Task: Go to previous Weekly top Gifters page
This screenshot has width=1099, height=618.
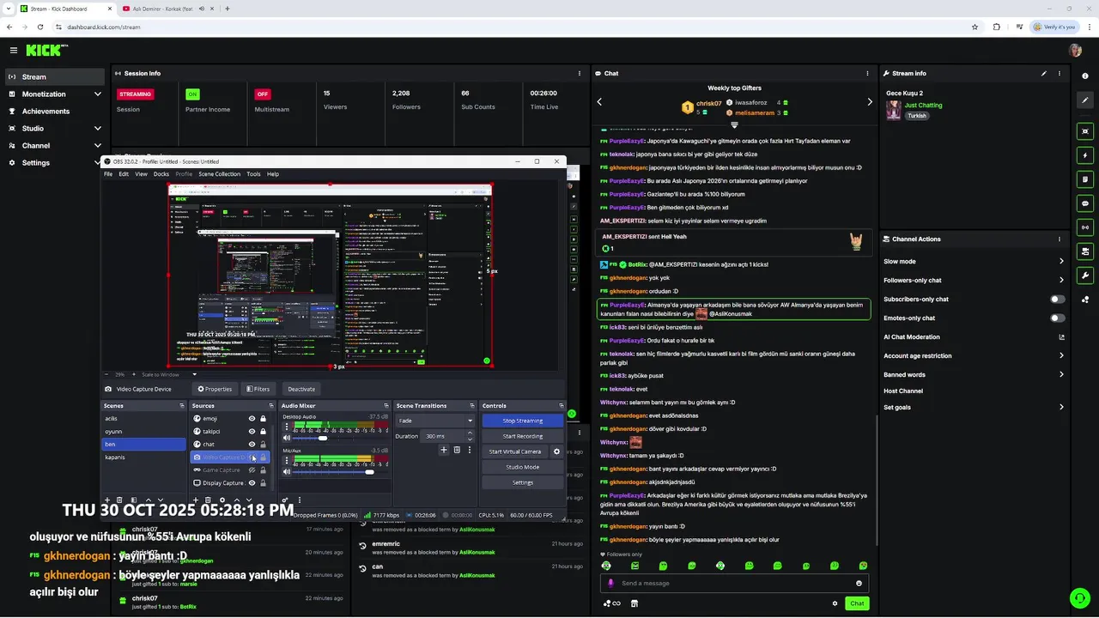Action: (x=599, y=102)
